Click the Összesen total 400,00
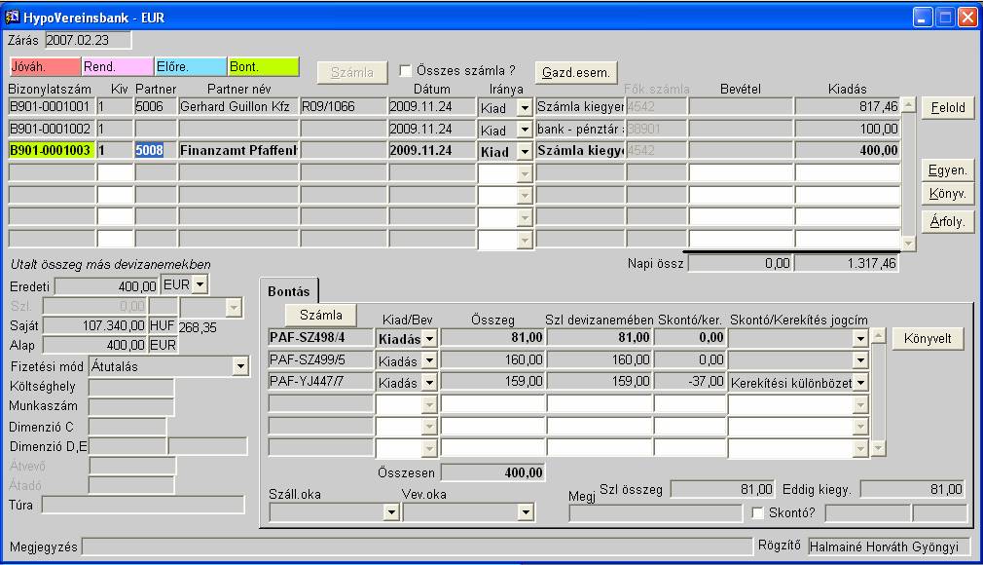The height and width of the screenshot is (565, 983). [492, 472]
